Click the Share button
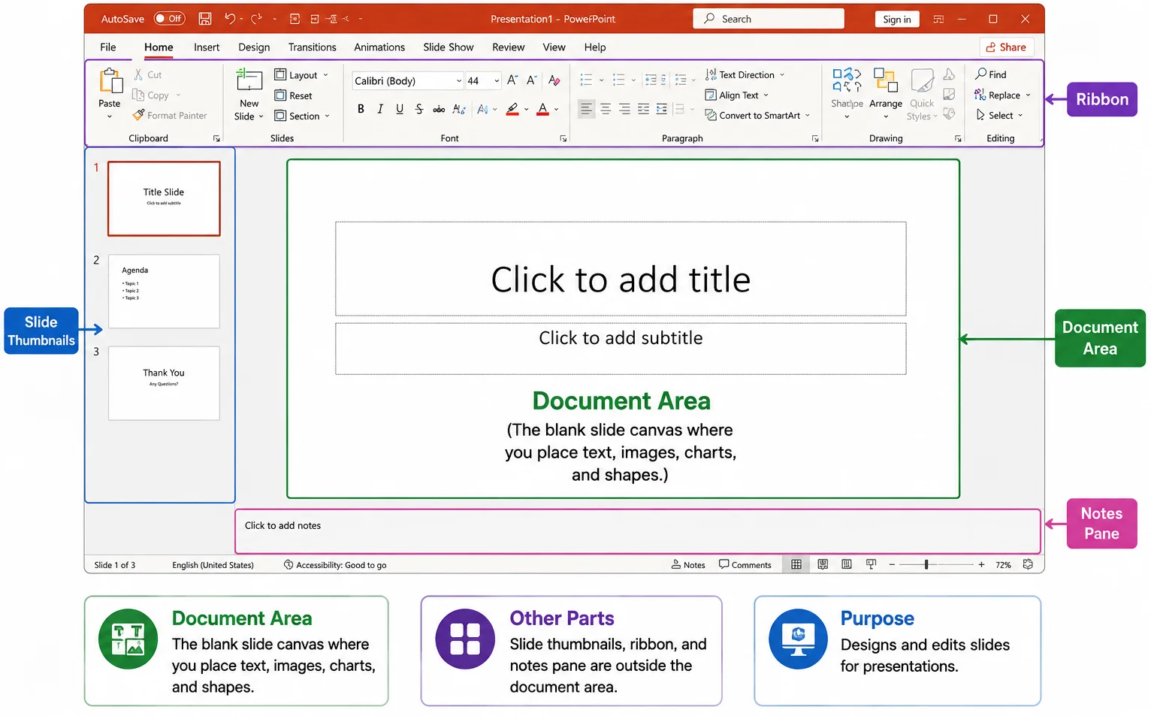 tap(1007, 47)
